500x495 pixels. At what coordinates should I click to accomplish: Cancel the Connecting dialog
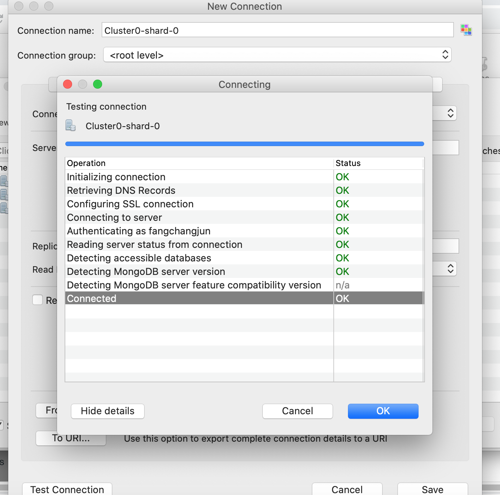297,411
